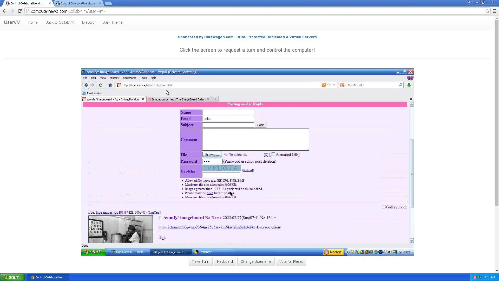Click the reload icon in Mypal toolbar

click(101, 85)
